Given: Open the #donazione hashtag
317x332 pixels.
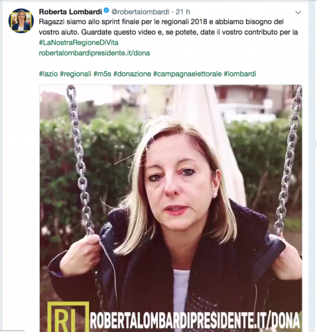Looking at the screenshot, I should pos(132,74).
